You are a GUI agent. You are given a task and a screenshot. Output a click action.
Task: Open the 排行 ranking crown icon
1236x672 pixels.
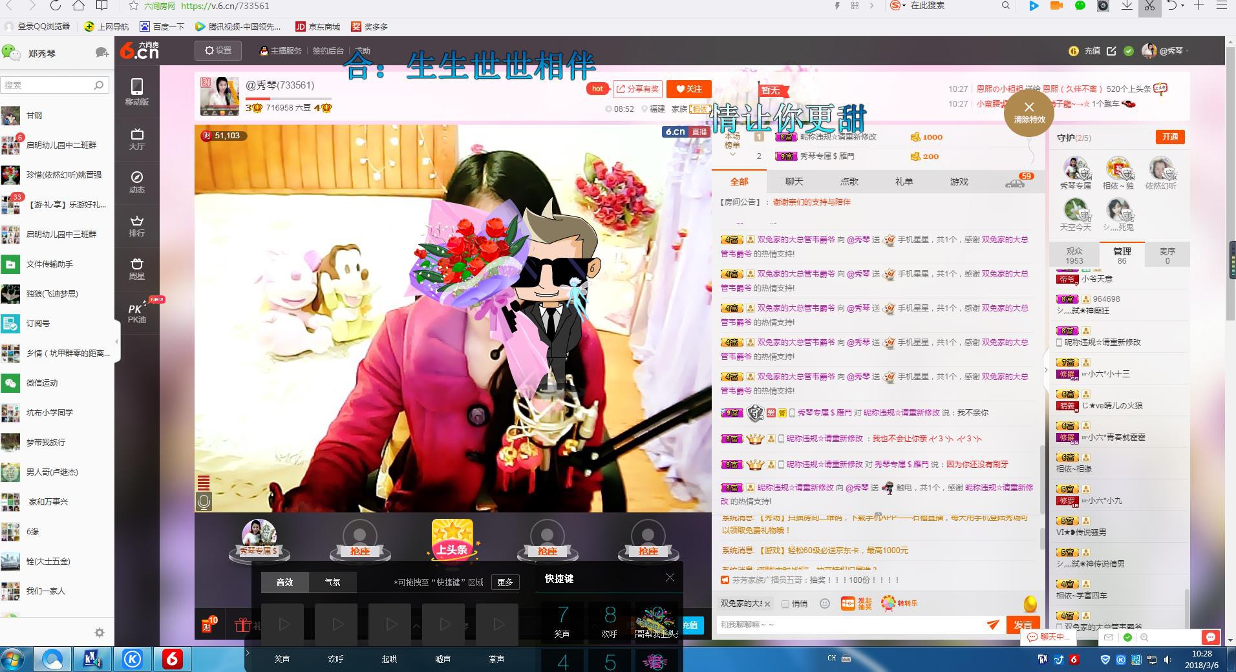click(x=136, y=226)
